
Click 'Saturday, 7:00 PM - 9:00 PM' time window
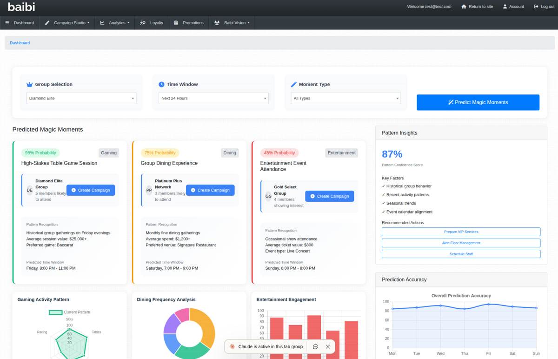tap(172, 268)
